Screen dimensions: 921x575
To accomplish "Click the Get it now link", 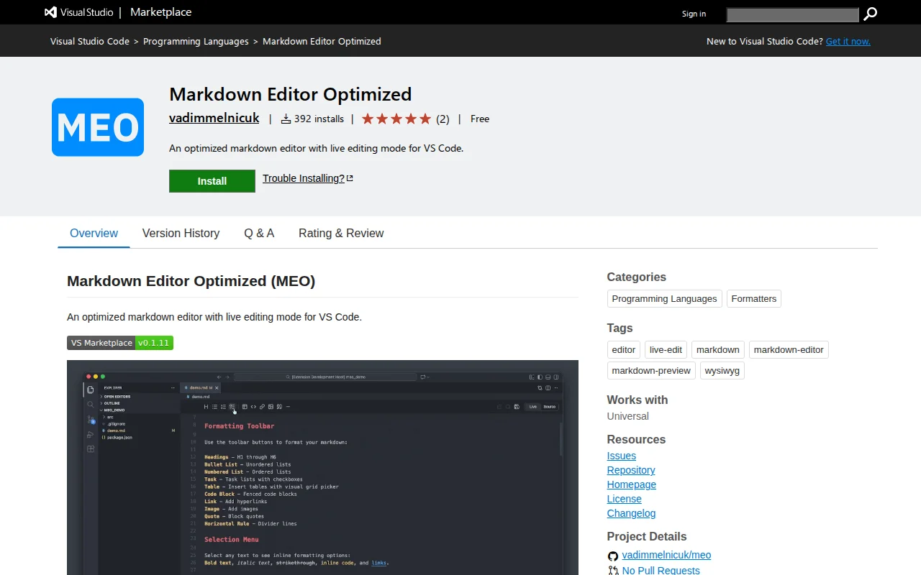I will coord(848,41).
